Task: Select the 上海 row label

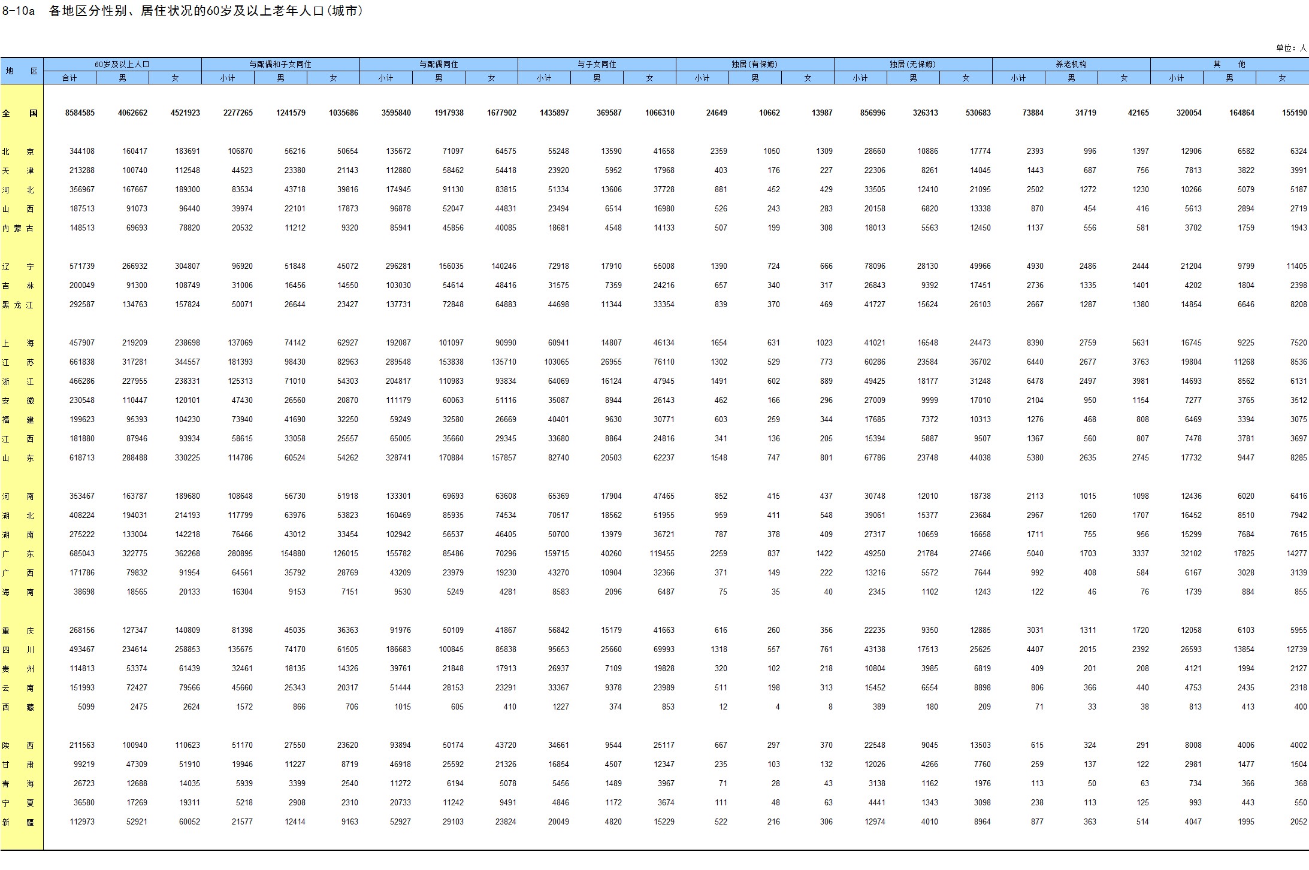Action: [x=19, y=343]
